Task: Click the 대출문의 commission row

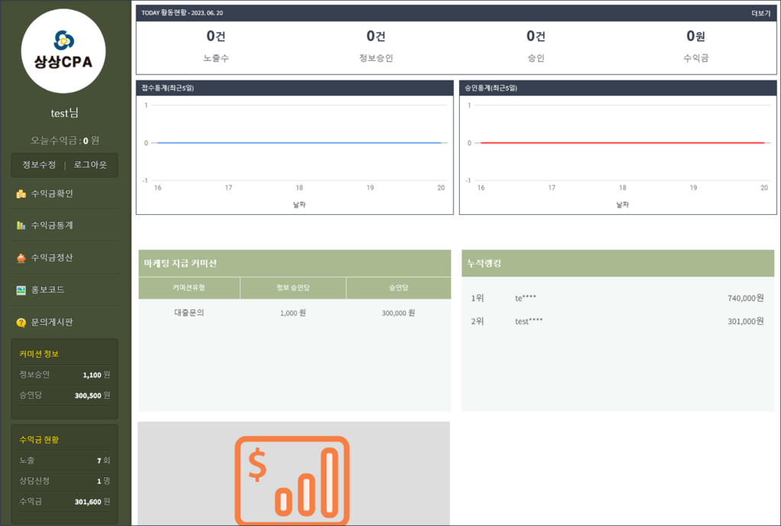Action: 294,313
